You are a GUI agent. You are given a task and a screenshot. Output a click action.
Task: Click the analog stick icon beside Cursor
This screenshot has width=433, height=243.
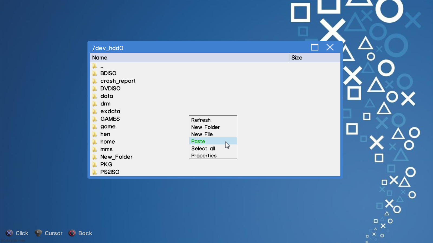coord(38,233)
